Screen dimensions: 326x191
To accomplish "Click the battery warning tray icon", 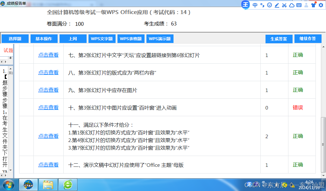I will [292, 185].
